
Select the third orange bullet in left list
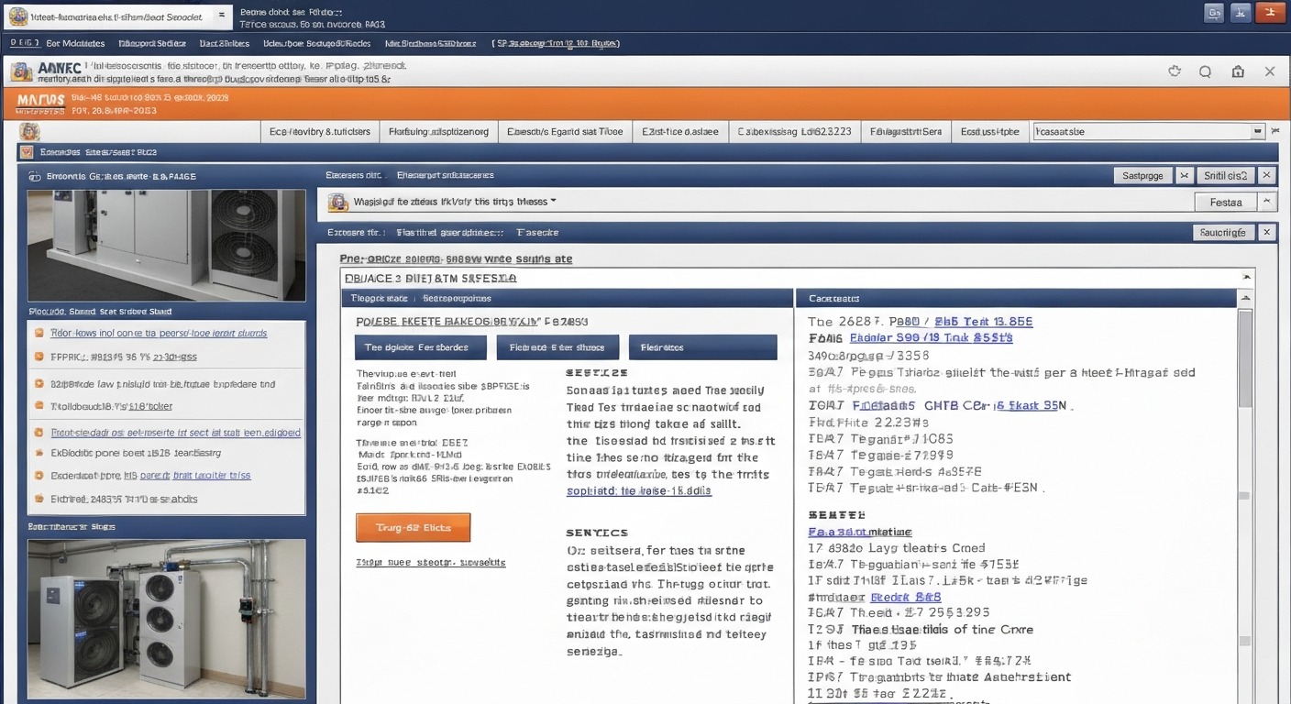39,384
